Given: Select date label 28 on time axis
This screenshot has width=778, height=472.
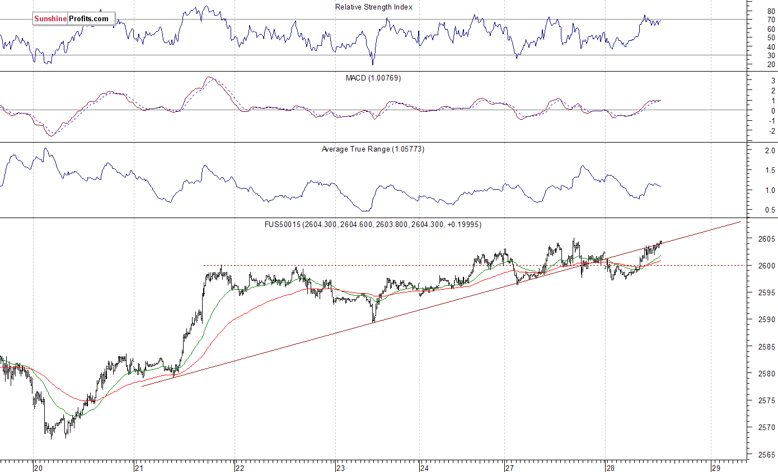Looking at the screenshot, I should (x=610, y=468).
